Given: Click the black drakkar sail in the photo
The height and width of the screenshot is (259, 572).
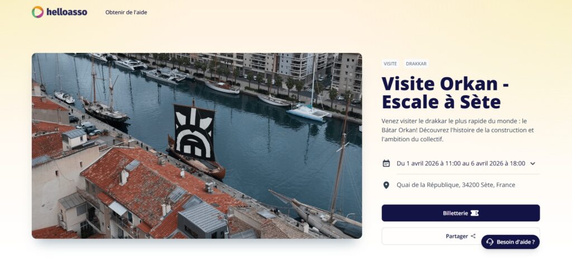Looking at the screenshot, I should 194,132.
